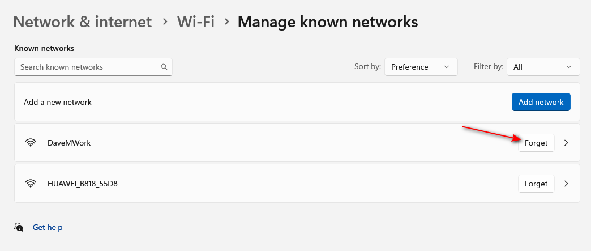Expand DaveMWork network details chevron
The width and height of the screenshot is (591, 251).
click(567, 143)
